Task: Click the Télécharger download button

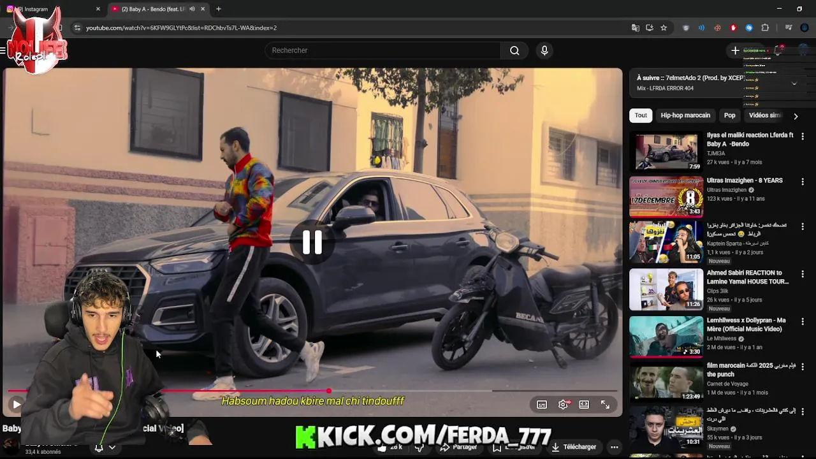Action: click(x=574, y=448)
